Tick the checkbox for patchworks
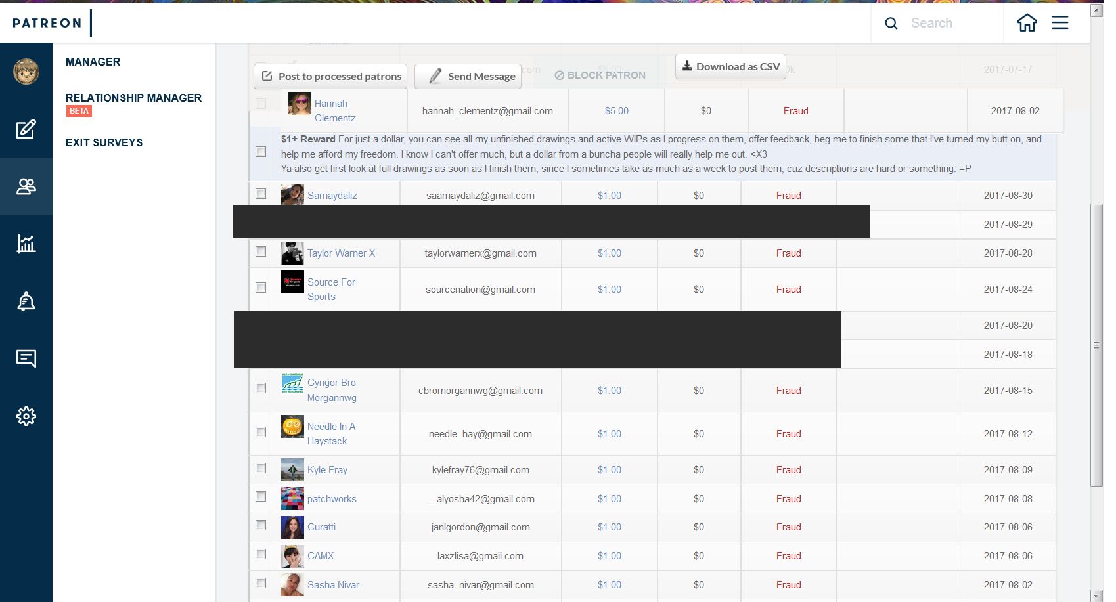1116x602 pixels. (x=261, y=496)
